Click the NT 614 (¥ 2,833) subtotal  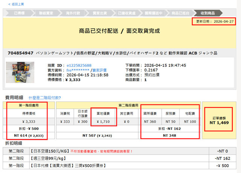29,135
